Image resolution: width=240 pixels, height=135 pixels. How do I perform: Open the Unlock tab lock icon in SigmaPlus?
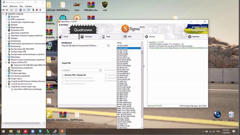click(x=61, y=37)
